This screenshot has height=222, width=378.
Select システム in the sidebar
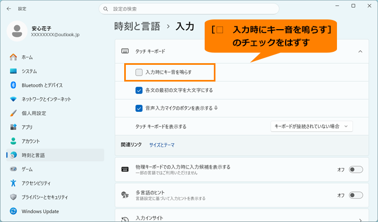[55, 71]
